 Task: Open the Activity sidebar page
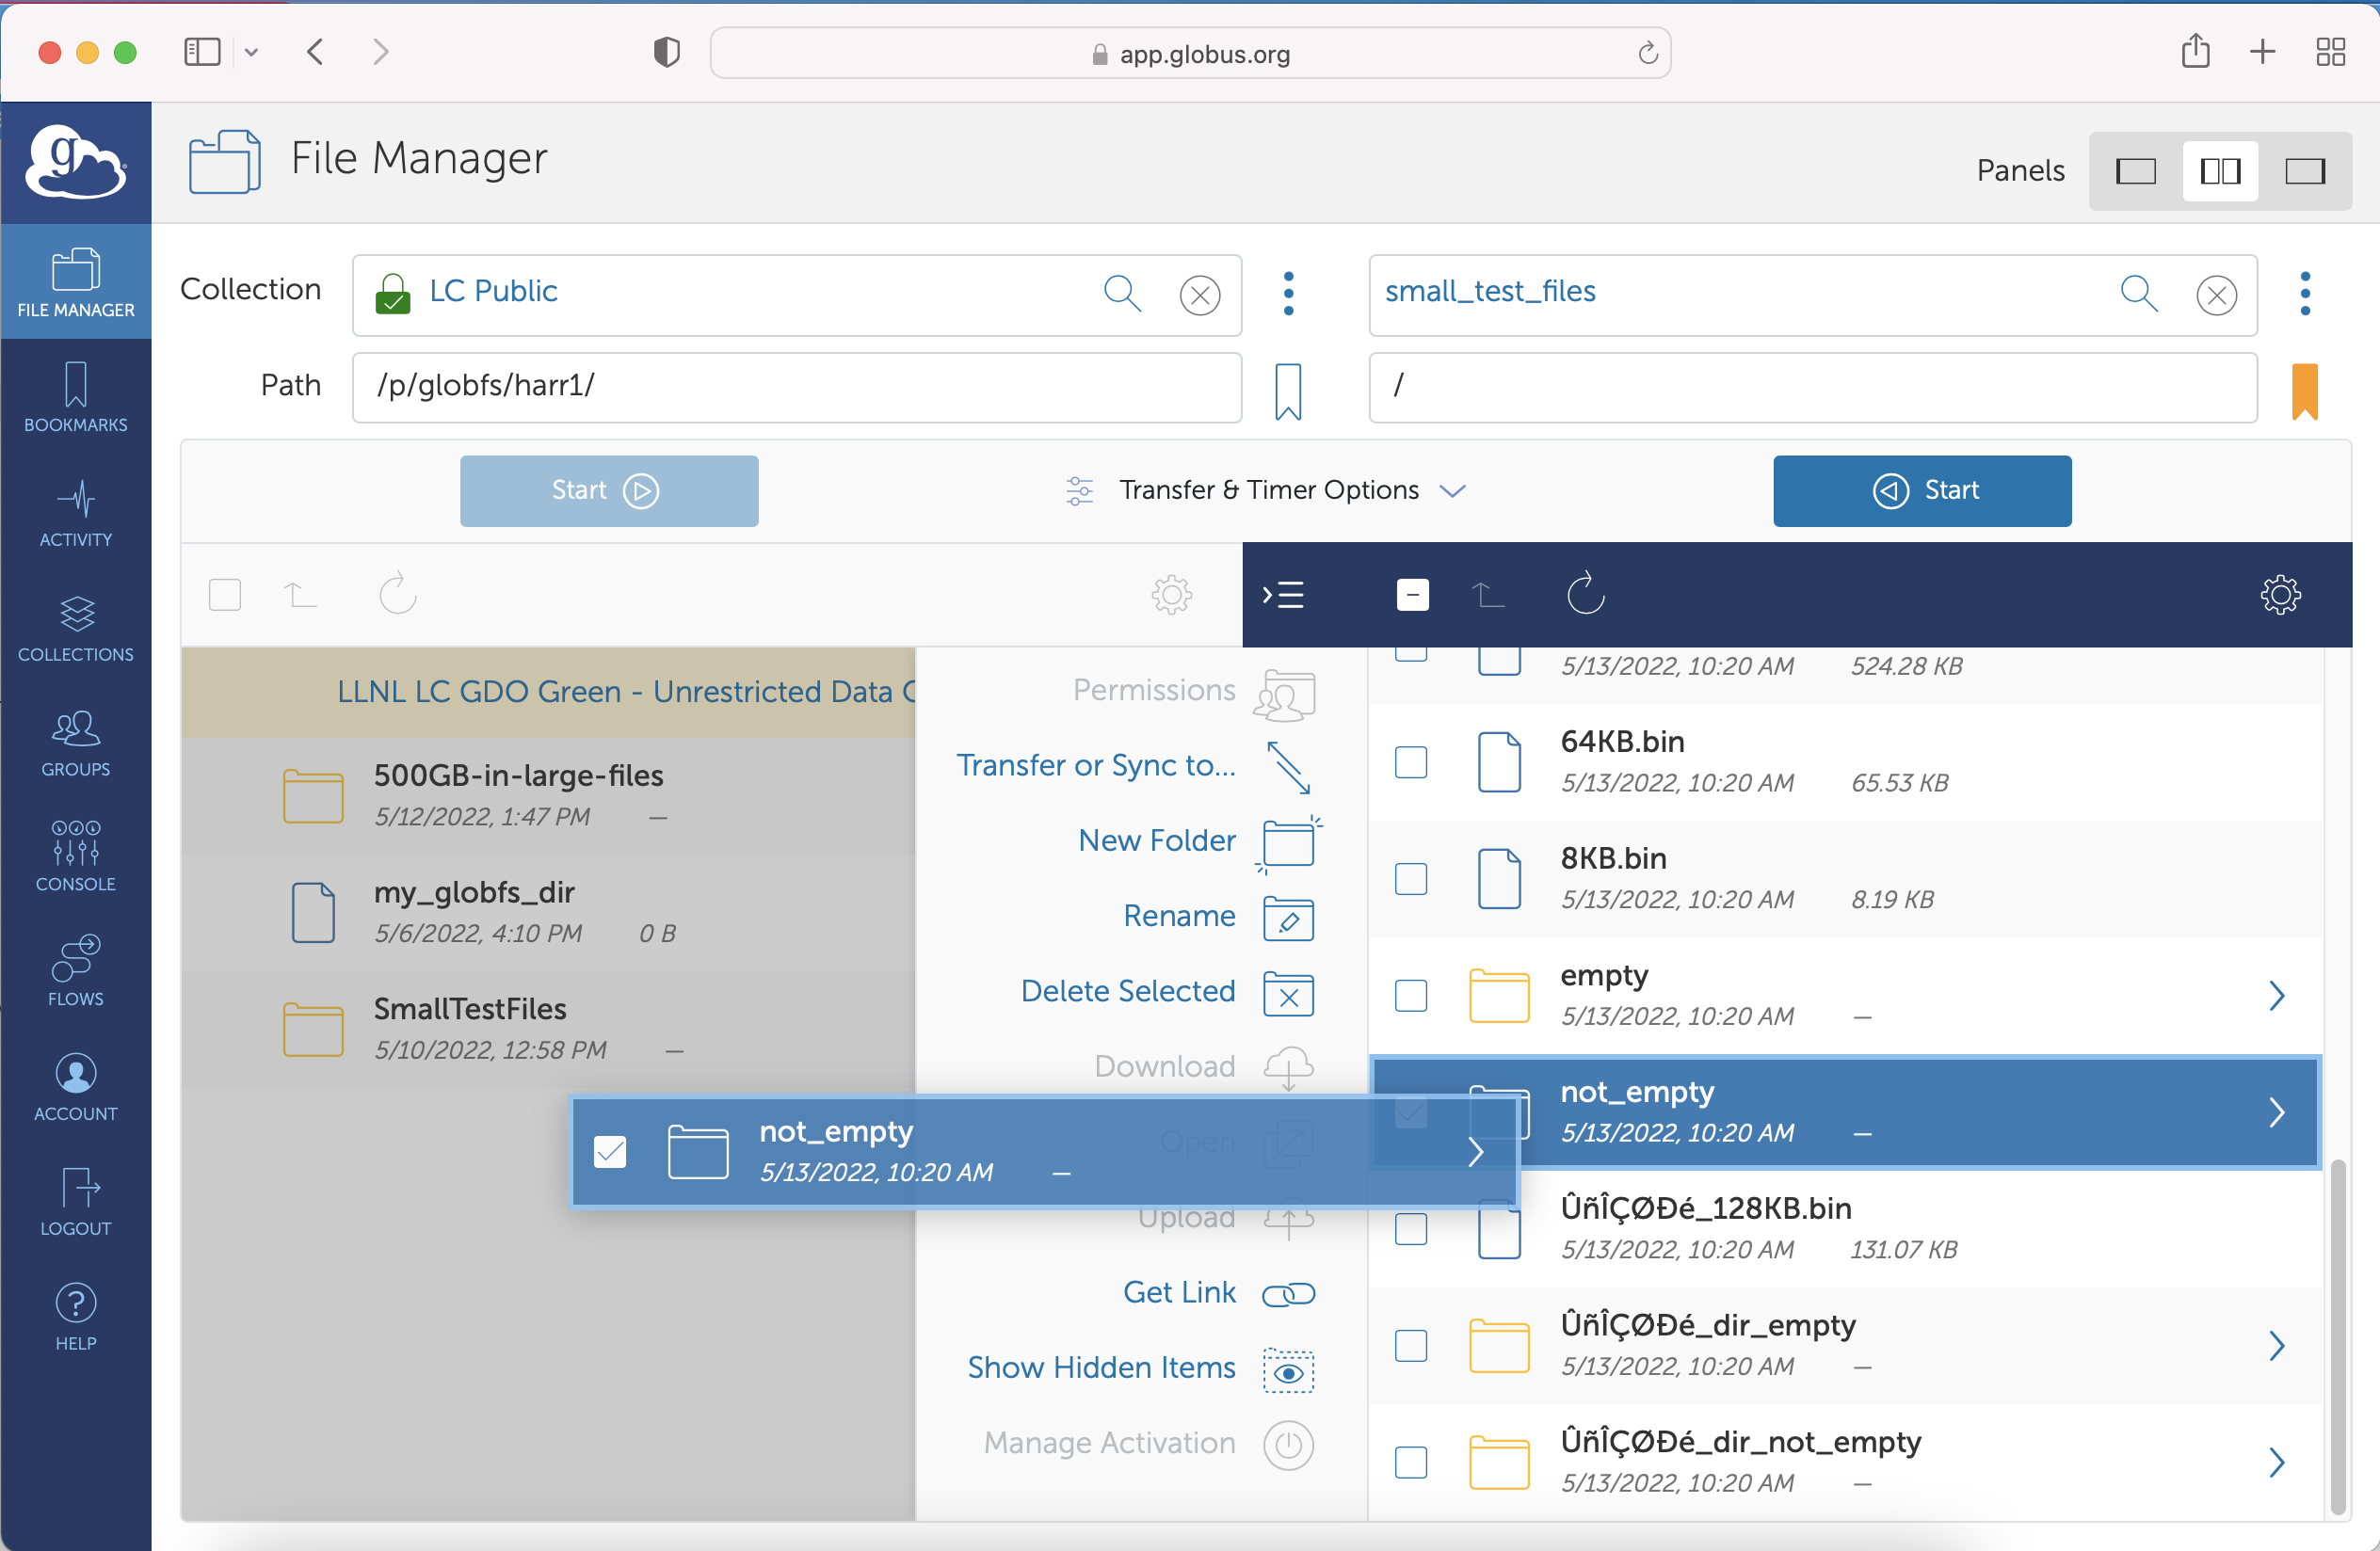[75, 514]
